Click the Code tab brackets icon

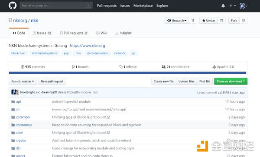click(14, 33)
